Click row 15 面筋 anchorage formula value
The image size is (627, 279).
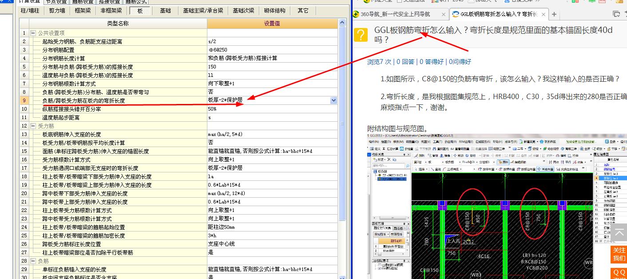click(x=272, y=151)
